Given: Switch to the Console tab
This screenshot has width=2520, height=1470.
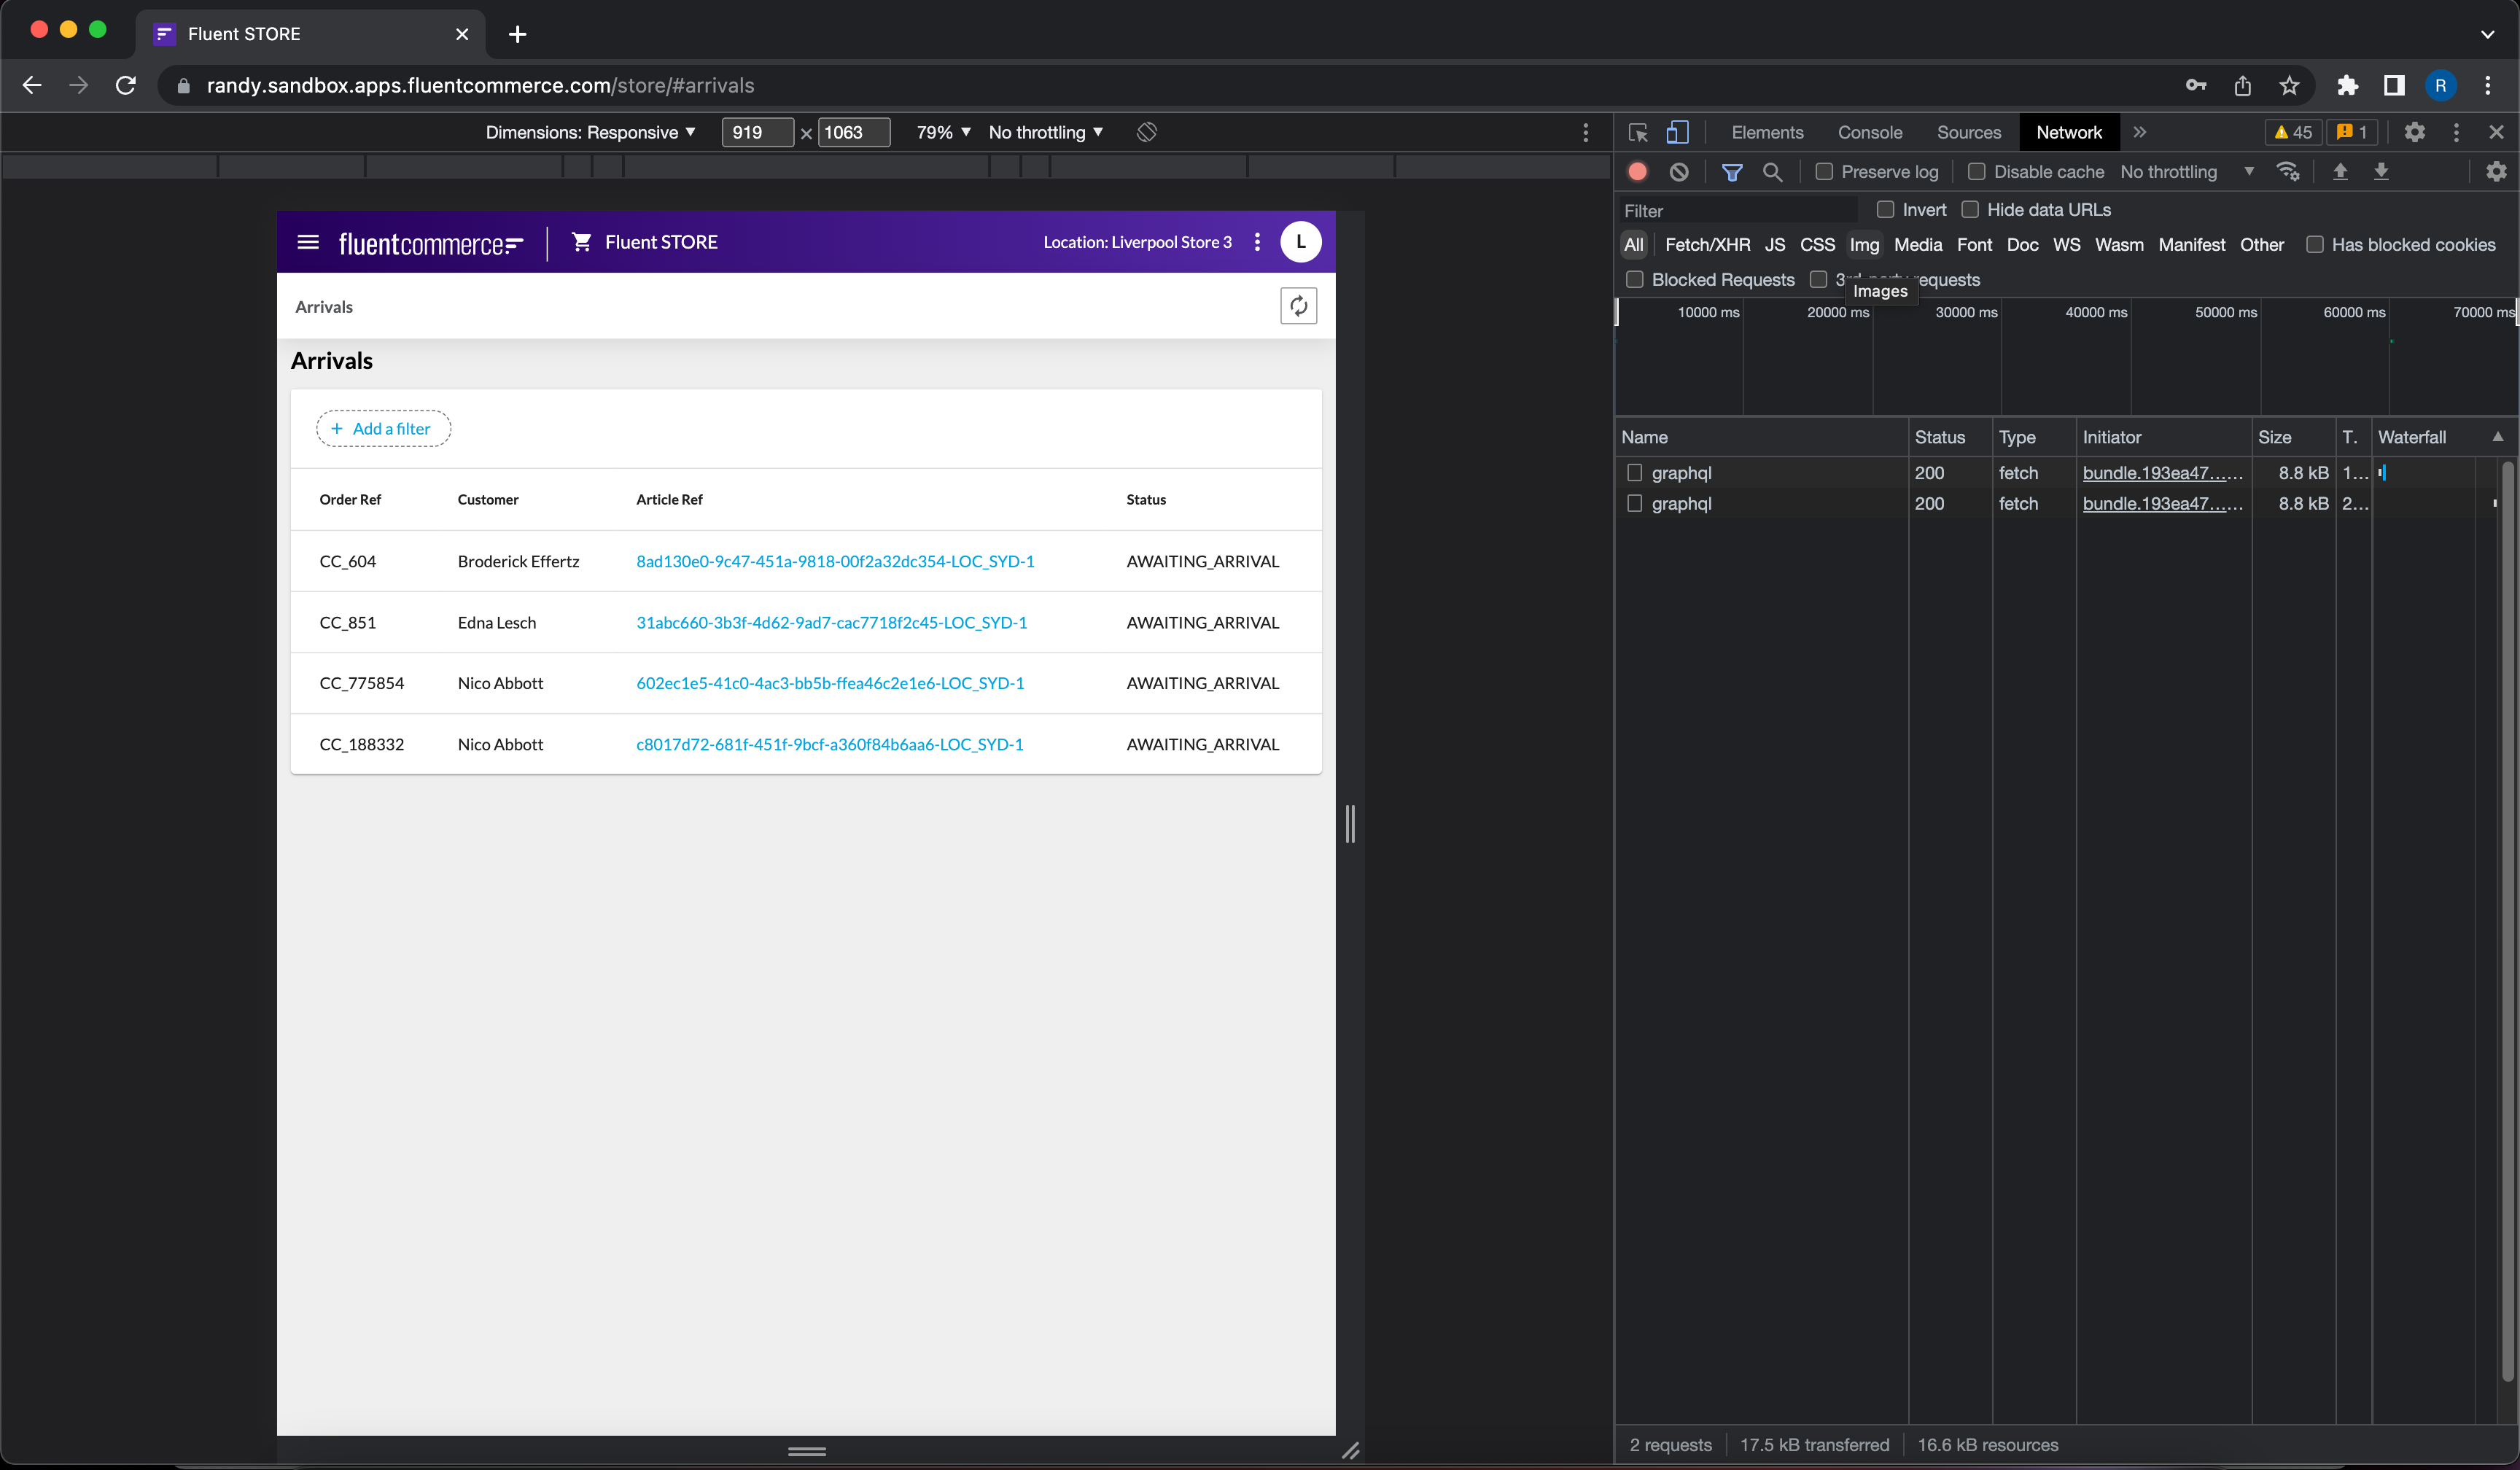Looking at the screenshot, I should pyautogui.click(x=1869, y=132).
